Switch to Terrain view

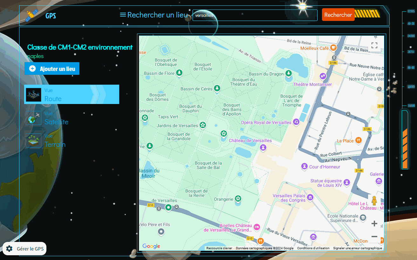tap(55, 140)
